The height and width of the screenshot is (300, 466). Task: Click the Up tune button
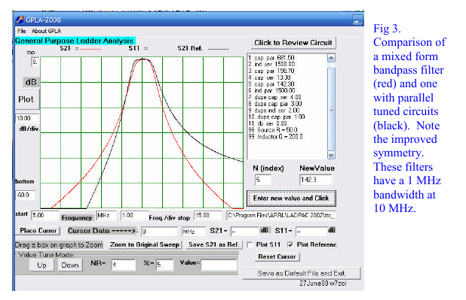tap(41, 265)
